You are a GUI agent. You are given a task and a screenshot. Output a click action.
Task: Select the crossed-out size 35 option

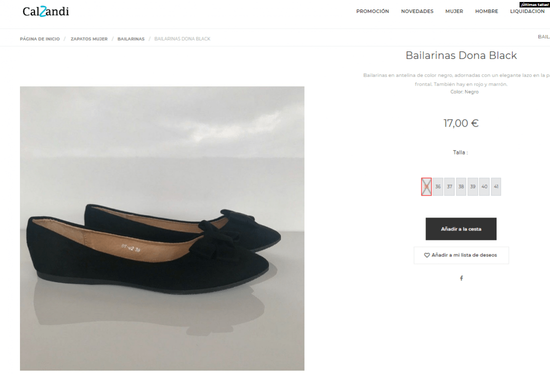[x=426, y=186]
